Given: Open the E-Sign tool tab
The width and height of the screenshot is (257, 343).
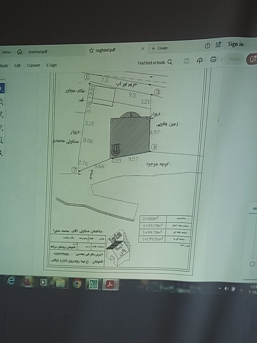Looking at the screenshot, I should [51, 65].
